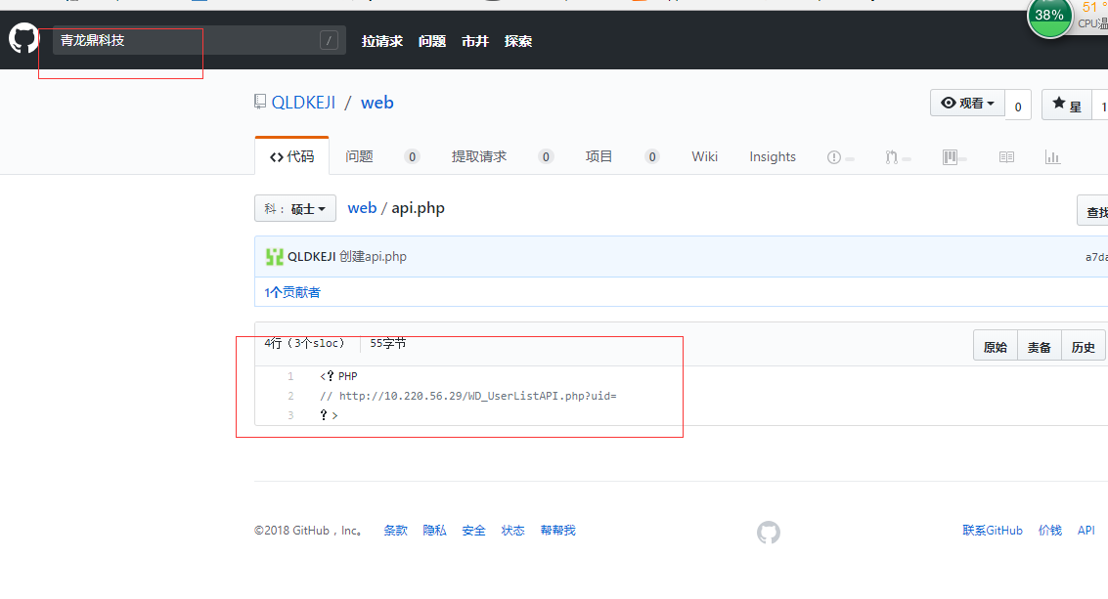Open the API footer link

(x=1086, y=531)
